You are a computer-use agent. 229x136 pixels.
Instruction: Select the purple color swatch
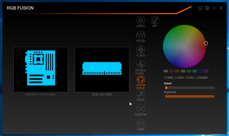pyautogui.click(x=206, y=71)
